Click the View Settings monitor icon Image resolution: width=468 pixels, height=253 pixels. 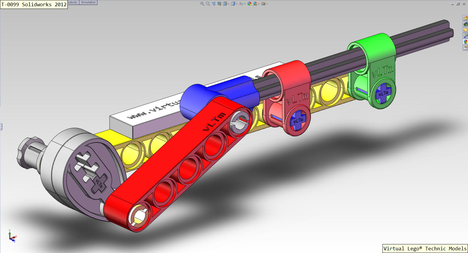(263, 4)
